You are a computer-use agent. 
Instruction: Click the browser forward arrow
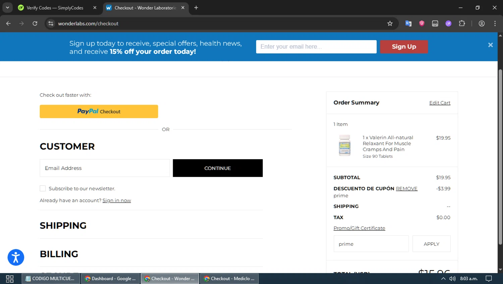click(21, 23)
